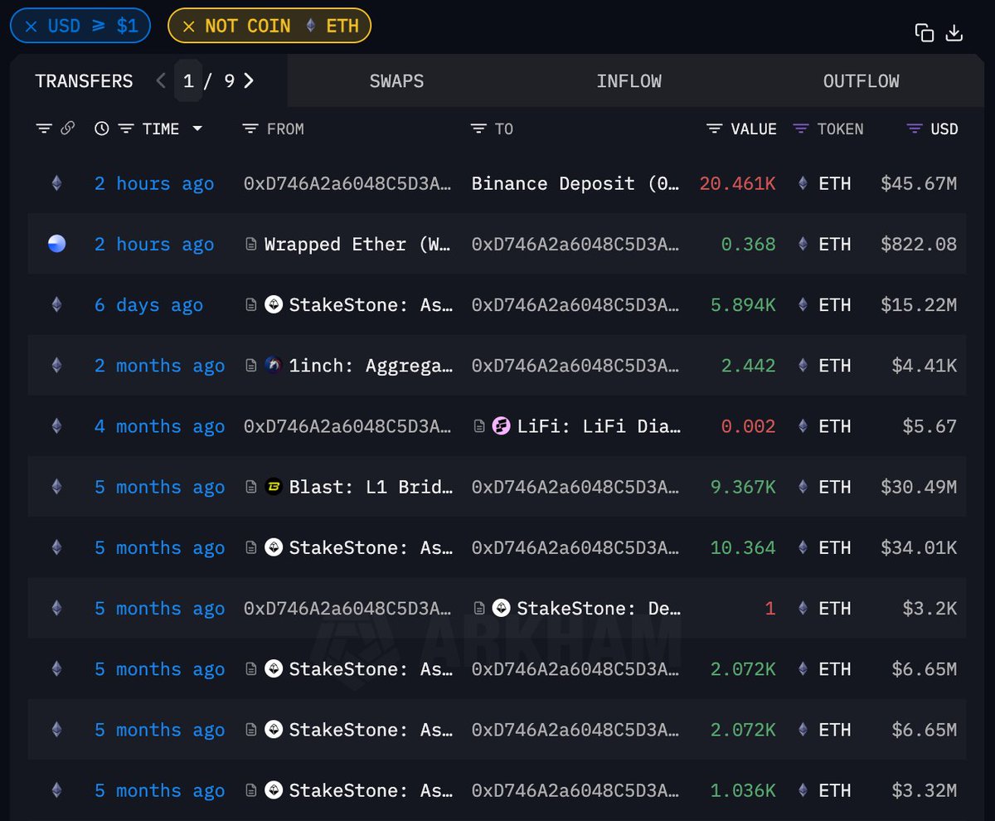The image size is (995, 821).
Task: Click the USD amount $15.22M
Action: coord(919,304)
